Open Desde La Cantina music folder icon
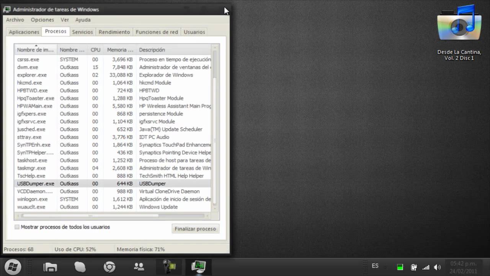Viewport: 490px width, 276px height. tap(459, 33)
